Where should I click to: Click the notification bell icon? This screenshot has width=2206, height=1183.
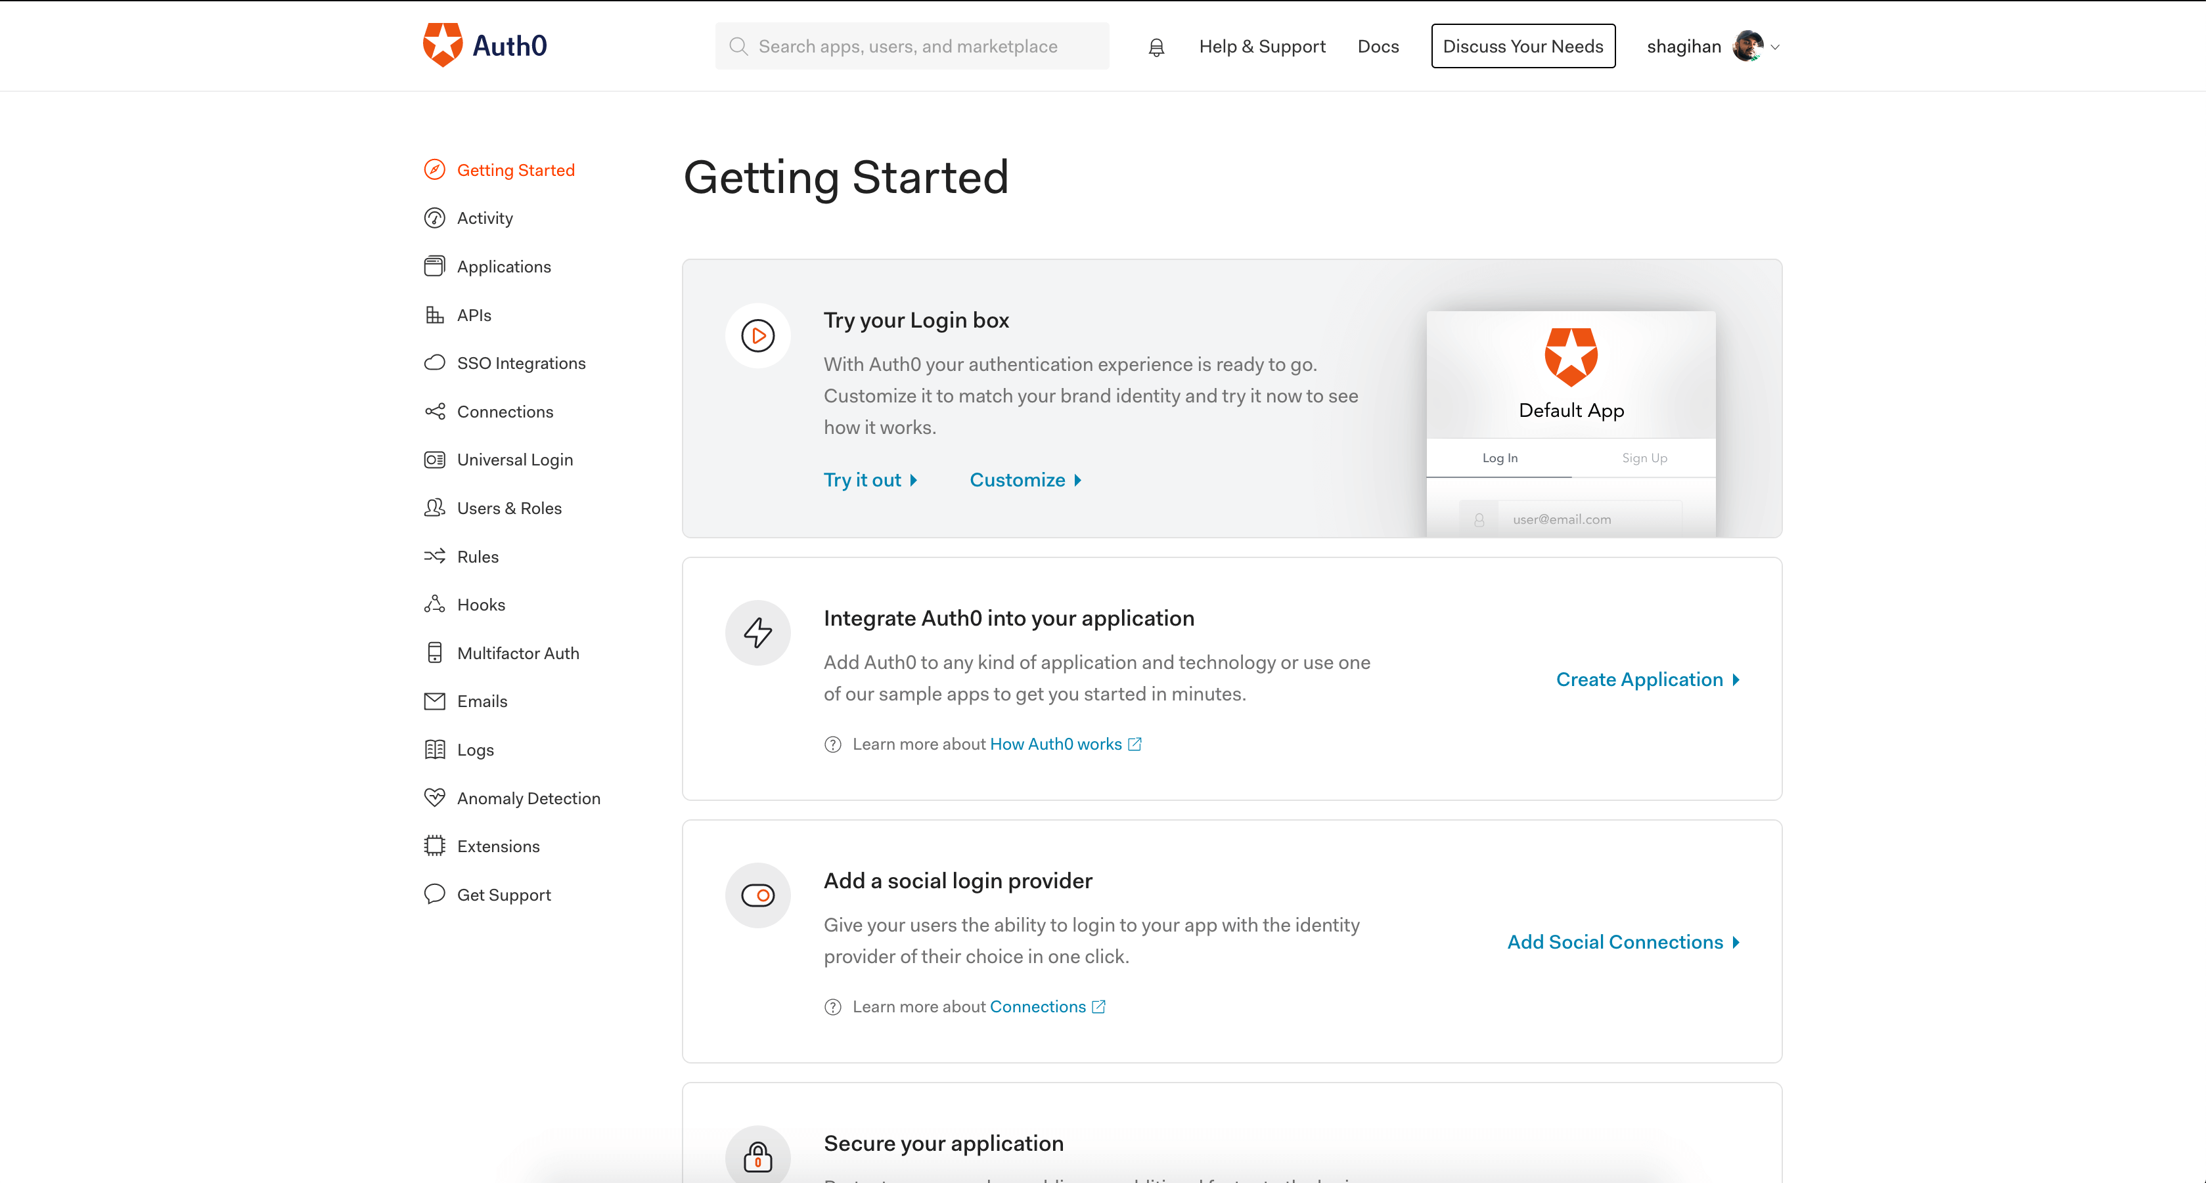1156,47
